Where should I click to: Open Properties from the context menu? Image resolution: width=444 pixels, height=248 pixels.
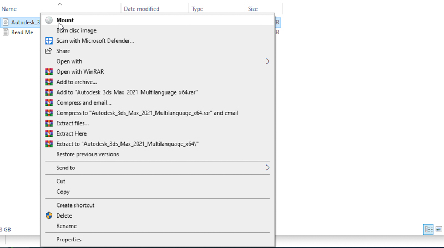[x=69, y=240]
